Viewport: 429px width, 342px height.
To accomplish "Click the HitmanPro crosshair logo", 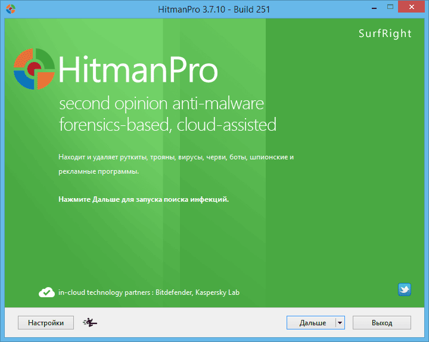I will click(x=34, y=69).
